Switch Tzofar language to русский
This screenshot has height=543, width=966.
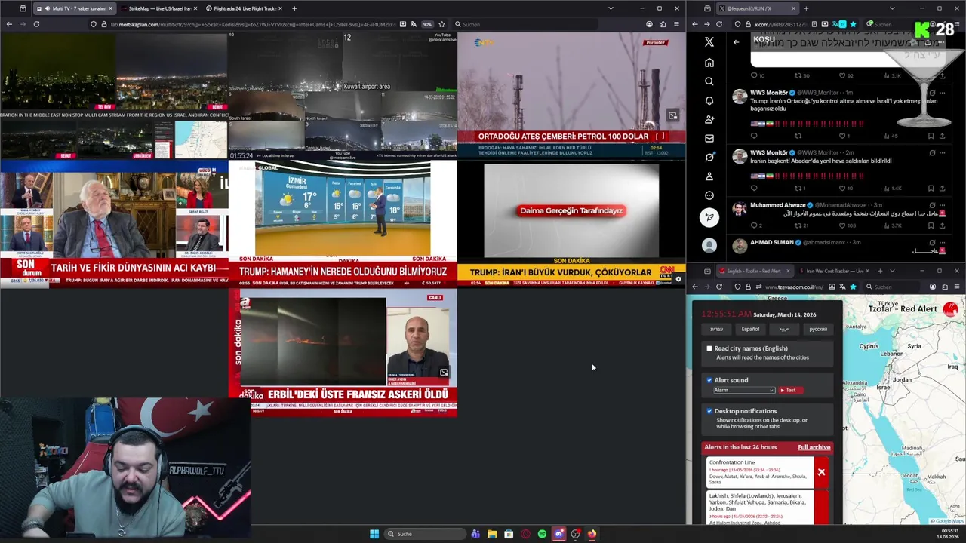tap(818, 329)
